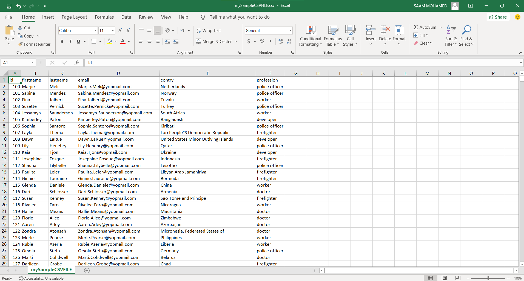Open the Formulas ribbon tab

(x=104, y=17)
